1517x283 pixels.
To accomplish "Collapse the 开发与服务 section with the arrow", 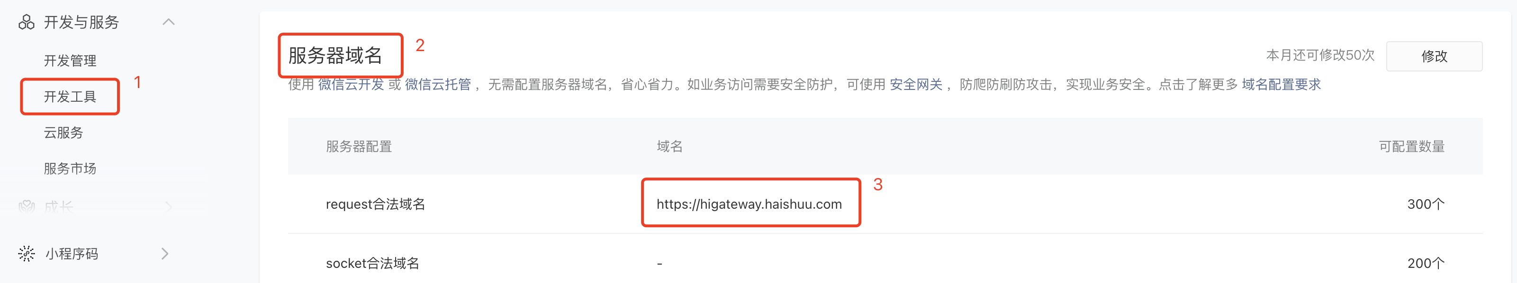I will (169, 22).
